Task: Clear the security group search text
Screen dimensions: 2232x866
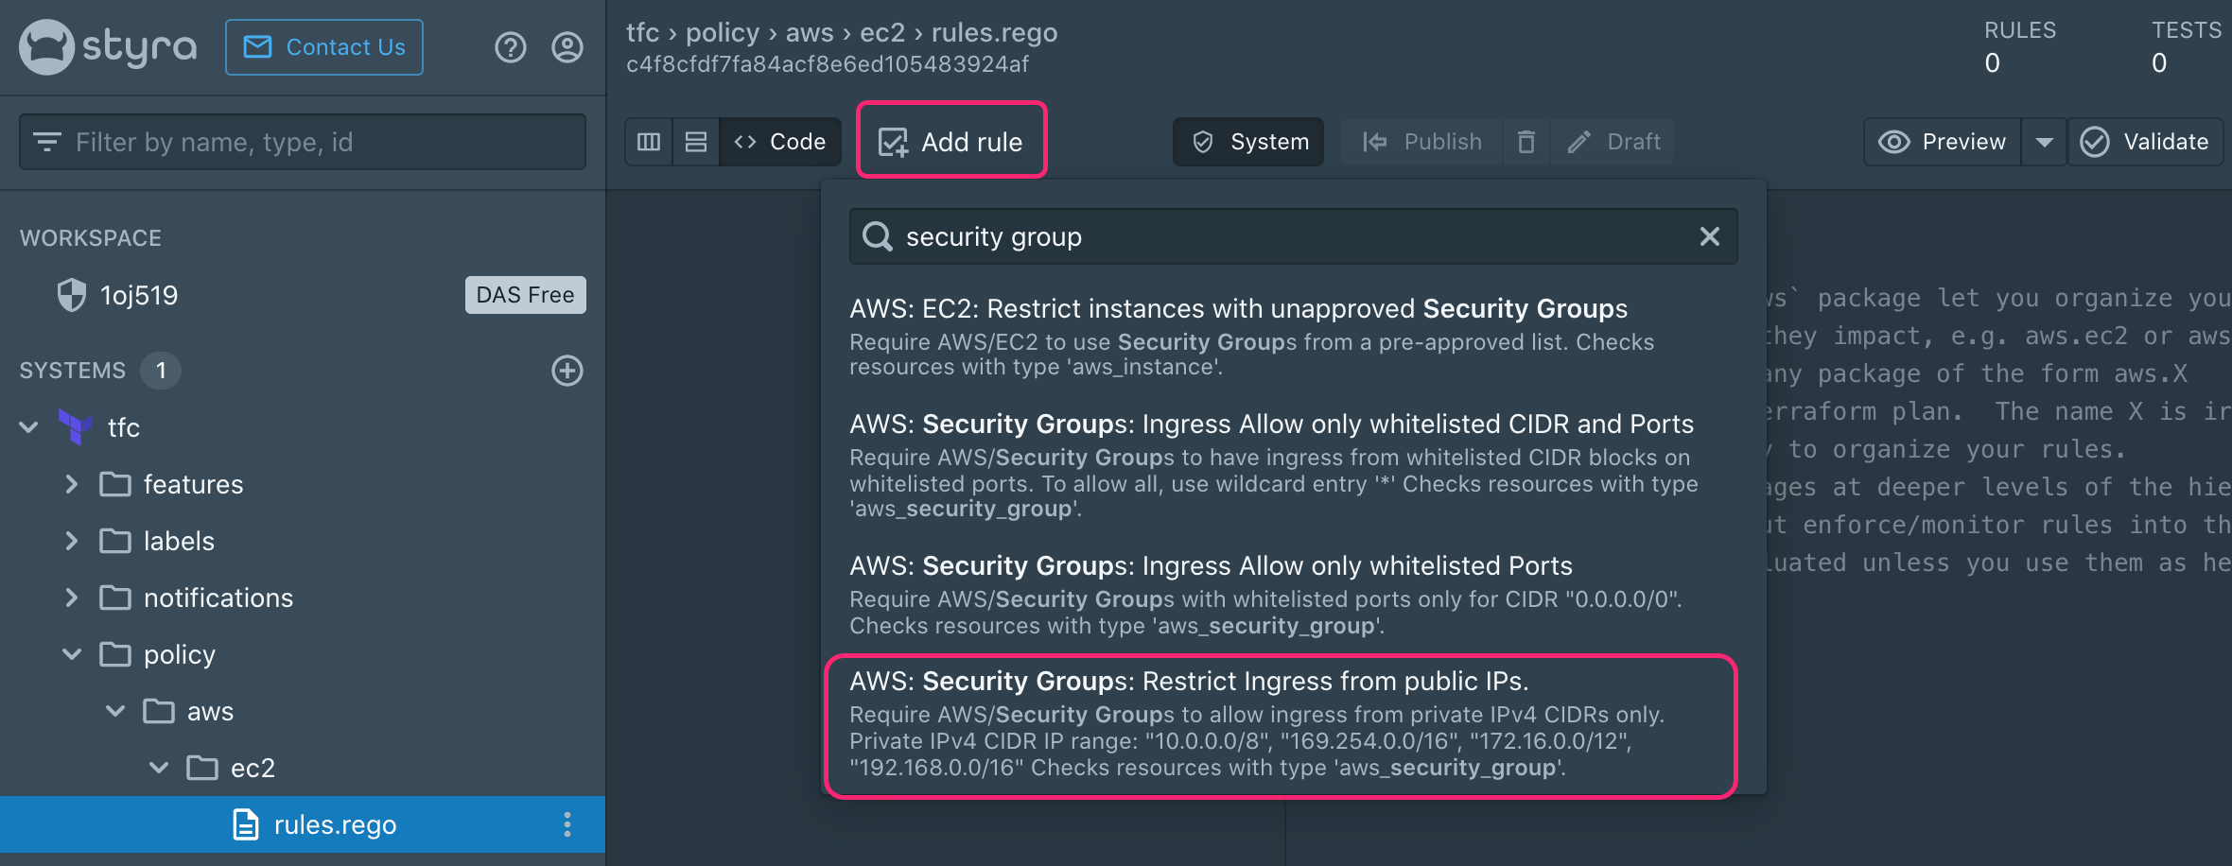Action: click(x=1709, y=236)
